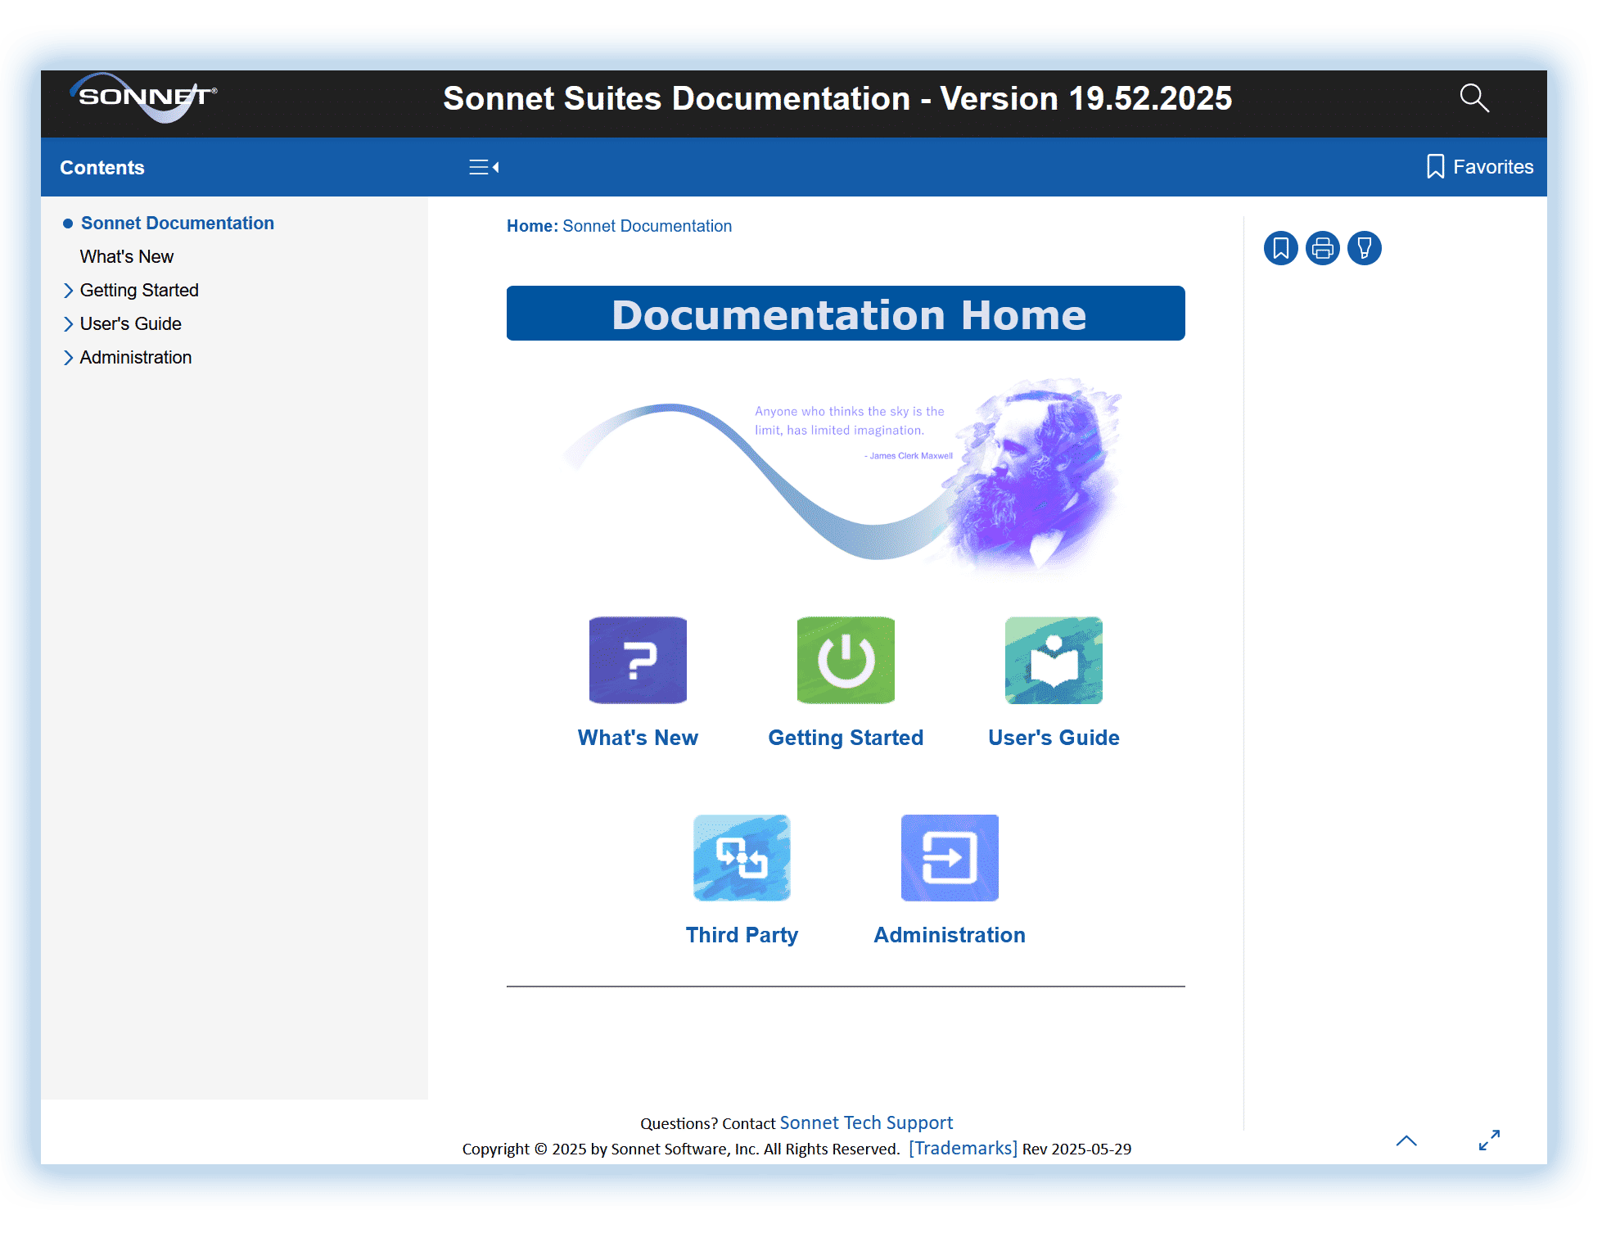The height and width of the screenshot is (1233, 1611).
Task: Expand the User's Guide chevron
Action: click(70, 323)
